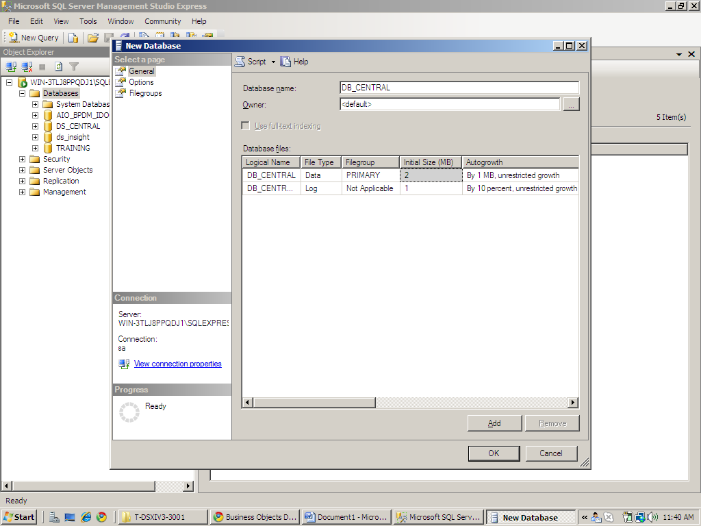
Task: Click the Owner input field
Action: pyautogui.click(x=449, y=104)
